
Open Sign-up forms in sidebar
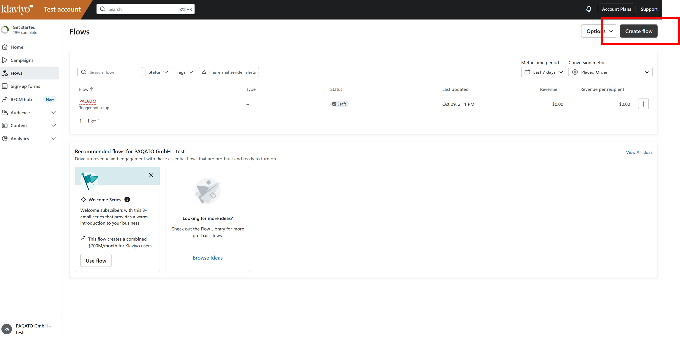pyautogui.click(x=25, y=86)
